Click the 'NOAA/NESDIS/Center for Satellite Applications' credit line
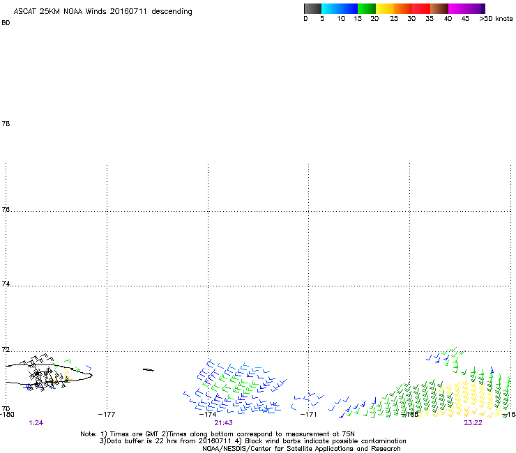The height and width of the screenshot is (453, 516). tap(301, 449)
